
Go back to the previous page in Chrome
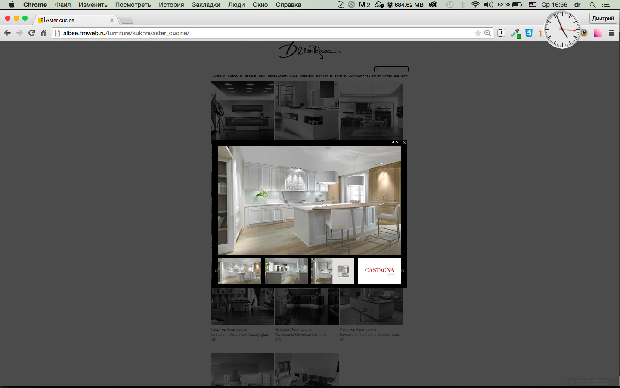click(7, 33)
